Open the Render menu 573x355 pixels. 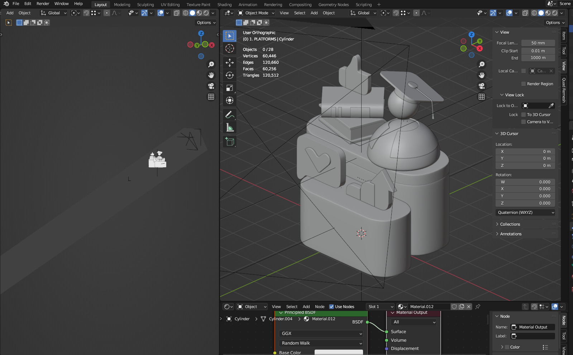click(x=43, y=4)
